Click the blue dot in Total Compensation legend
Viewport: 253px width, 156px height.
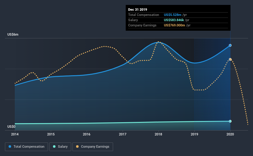click(x=10, y=146)
